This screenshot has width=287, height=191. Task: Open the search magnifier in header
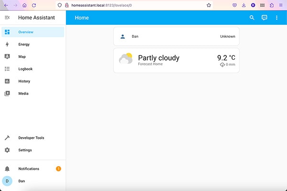252,18
